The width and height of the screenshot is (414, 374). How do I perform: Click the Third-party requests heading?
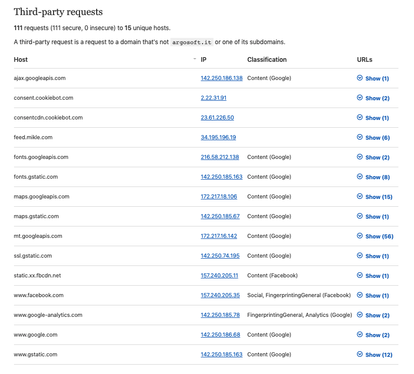pyautogui.click(x=58, y=12)
